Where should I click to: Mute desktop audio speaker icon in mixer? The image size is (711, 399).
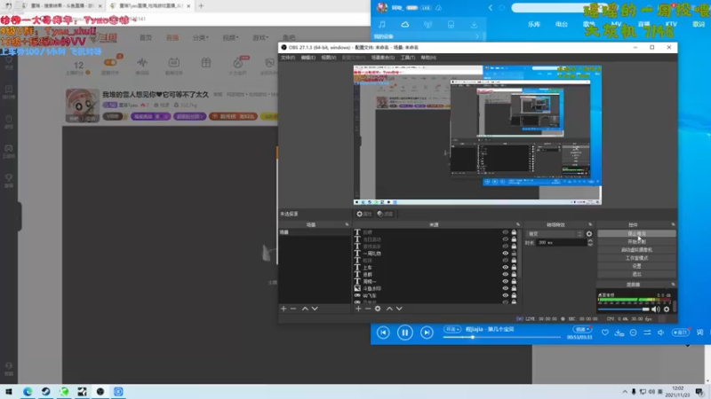(656, 309)
